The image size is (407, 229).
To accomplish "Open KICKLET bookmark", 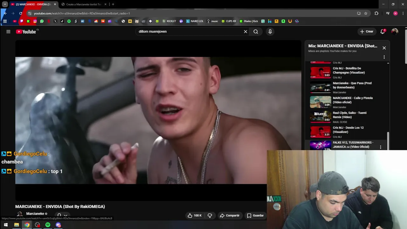I will click(169, 21).
